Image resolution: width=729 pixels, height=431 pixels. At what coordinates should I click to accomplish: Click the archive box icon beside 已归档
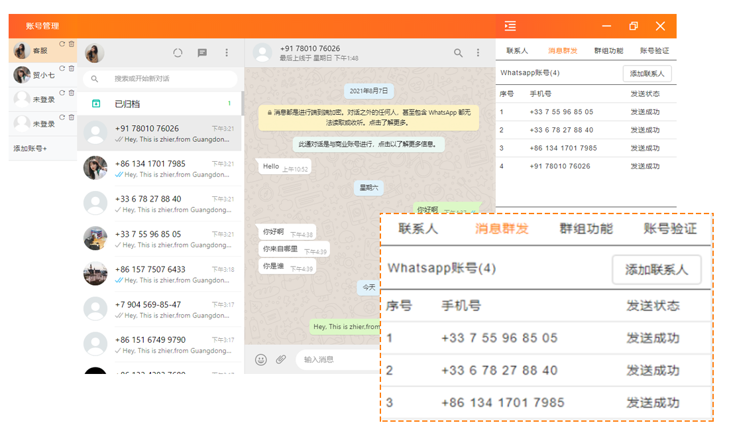click(96, 103)
